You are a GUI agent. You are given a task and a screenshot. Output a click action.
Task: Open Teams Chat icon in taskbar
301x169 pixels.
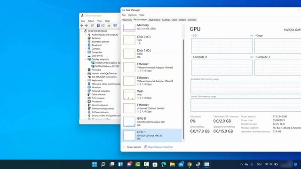click(x=129, y=164)
